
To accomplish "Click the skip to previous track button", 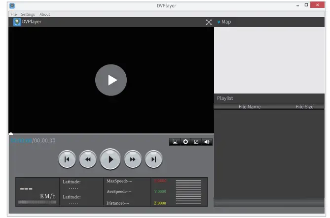I will [x=67, y=159].
